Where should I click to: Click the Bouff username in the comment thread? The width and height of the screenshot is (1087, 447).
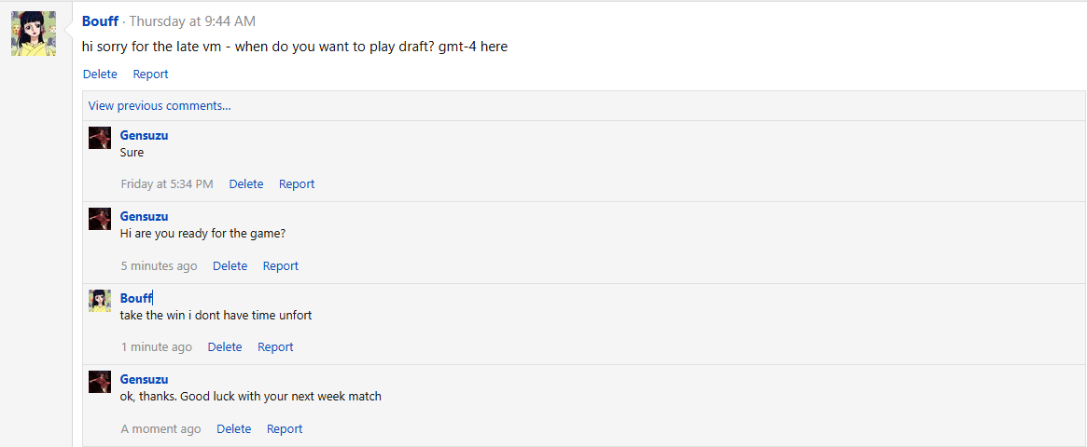(x=136, y=298)
